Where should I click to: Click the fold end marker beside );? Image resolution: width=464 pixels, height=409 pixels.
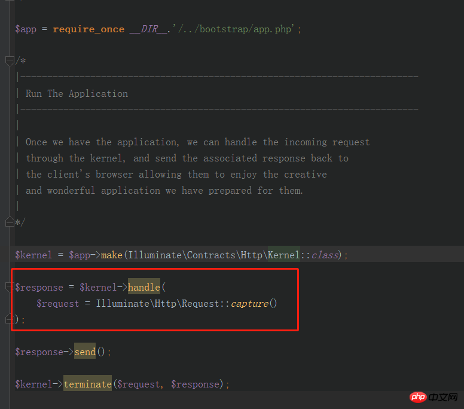[x=9, y=319]
